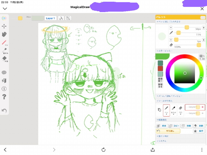Viewport: 207px width, 155px height.
Task: Open the share sheet icon in the bottom bar
Action: (153, 150)
